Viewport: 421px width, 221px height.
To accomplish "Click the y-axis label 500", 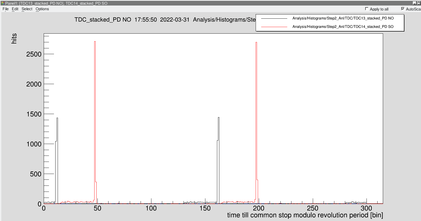I will [x=36, y=174].
